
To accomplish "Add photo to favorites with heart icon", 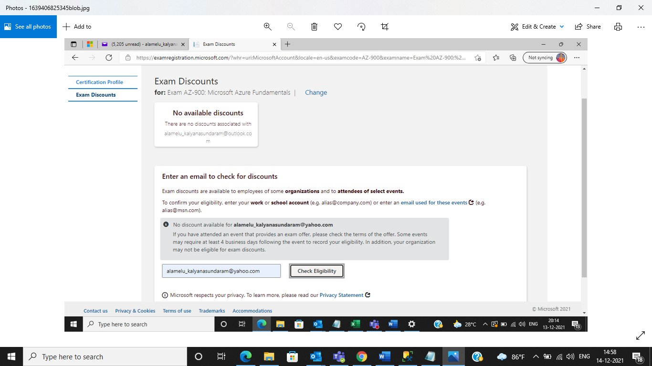I will click(338, 27).
